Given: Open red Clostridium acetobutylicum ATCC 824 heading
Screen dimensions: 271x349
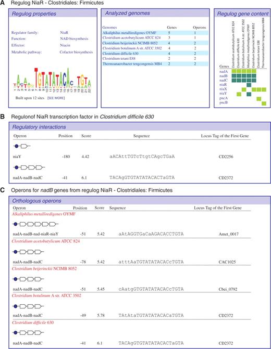Looking at the screenshot, I should (x=46, y=241).
